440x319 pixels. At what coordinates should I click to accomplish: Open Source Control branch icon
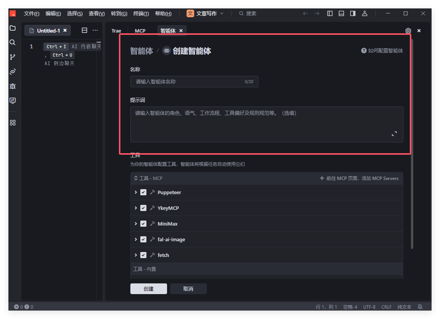pyautogui.click(x=13, y=57)
